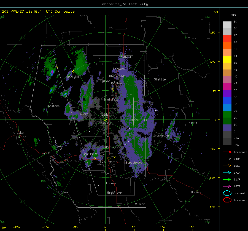The height and width of the screenshot is (231, 248).
Task: Click the Hanna label
Action: [x=193, y=123]
